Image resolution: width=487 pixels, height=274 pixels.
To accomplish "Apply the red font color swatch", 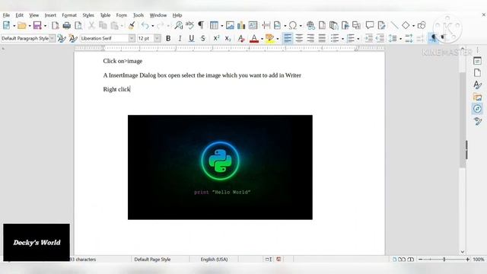I will (x=254, y=38).
